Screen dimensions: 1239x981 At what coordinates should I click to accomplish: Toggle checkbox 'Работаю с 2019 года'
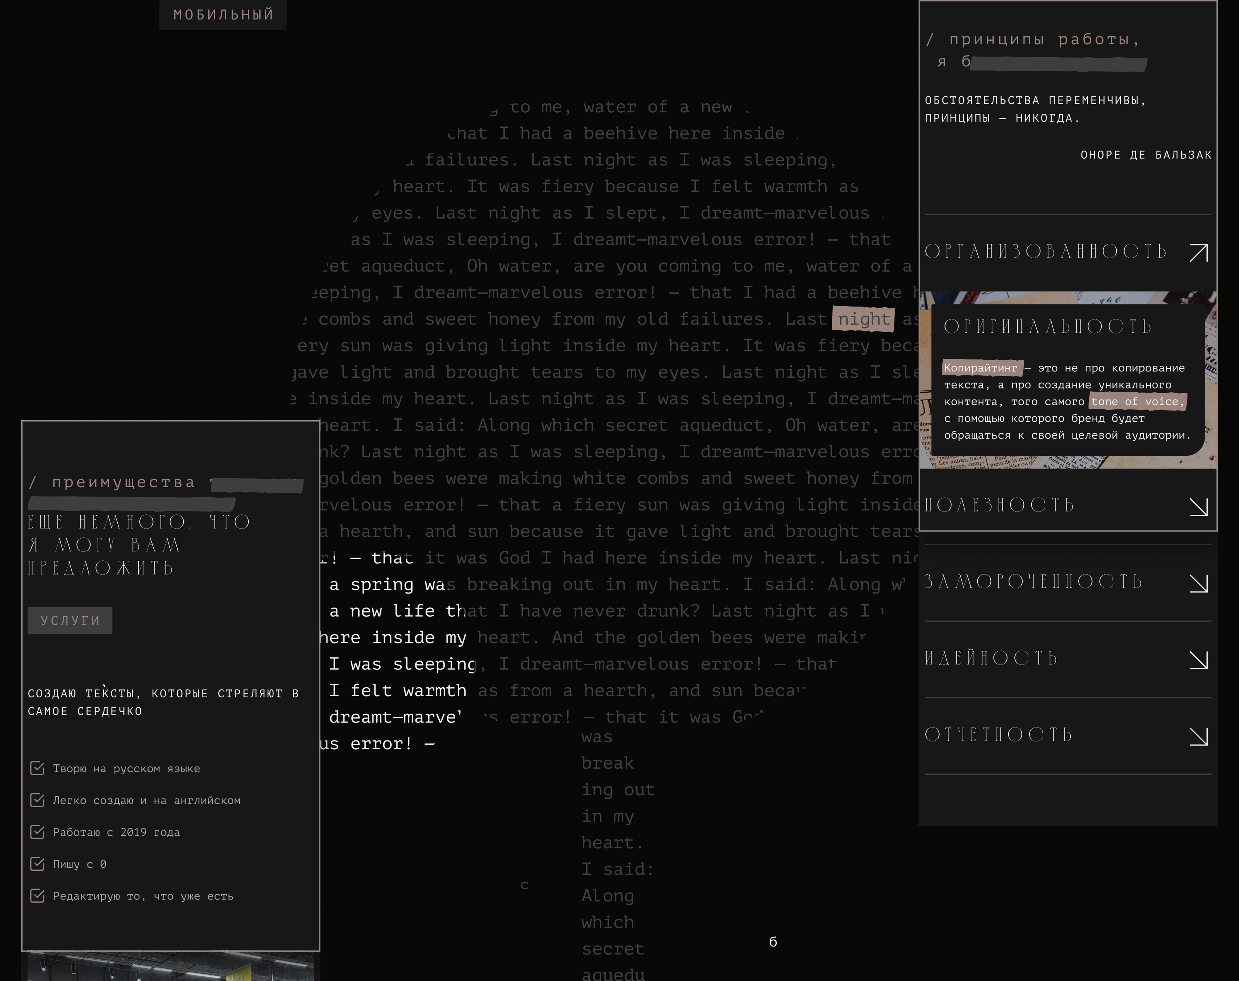(37, 832)
